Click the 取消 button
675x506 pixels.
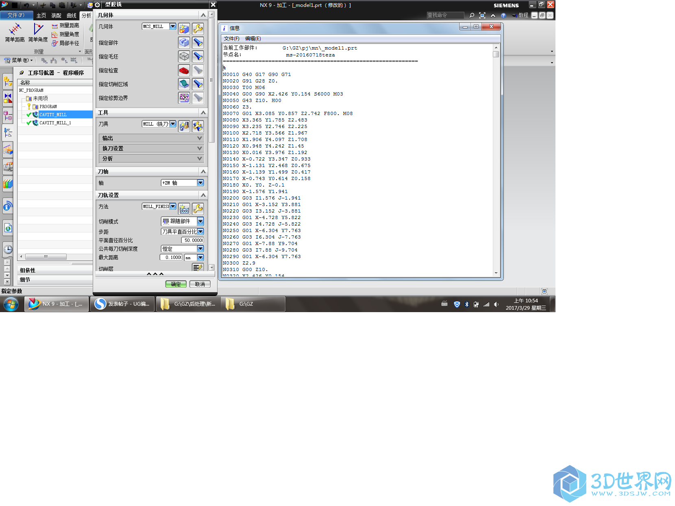pos(200,284)
